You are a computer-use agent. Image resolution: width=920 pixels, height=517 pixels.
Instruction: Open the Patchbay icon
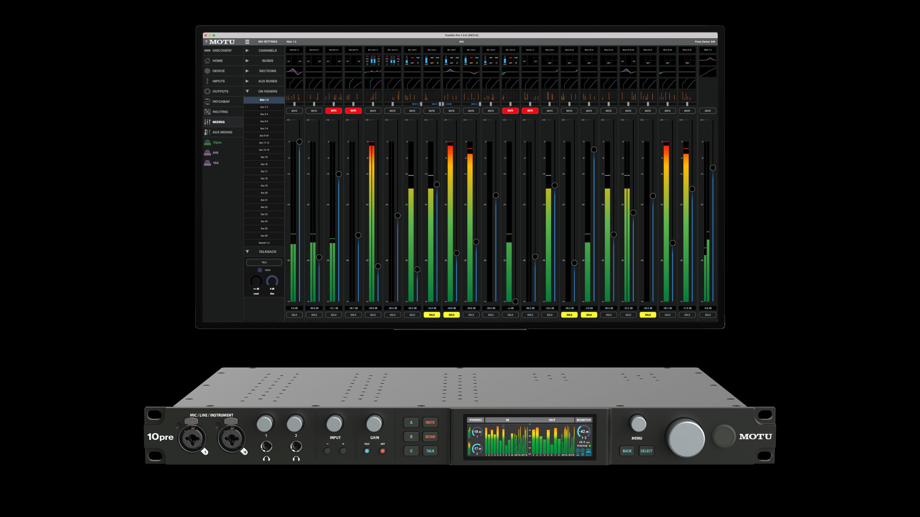207,101
